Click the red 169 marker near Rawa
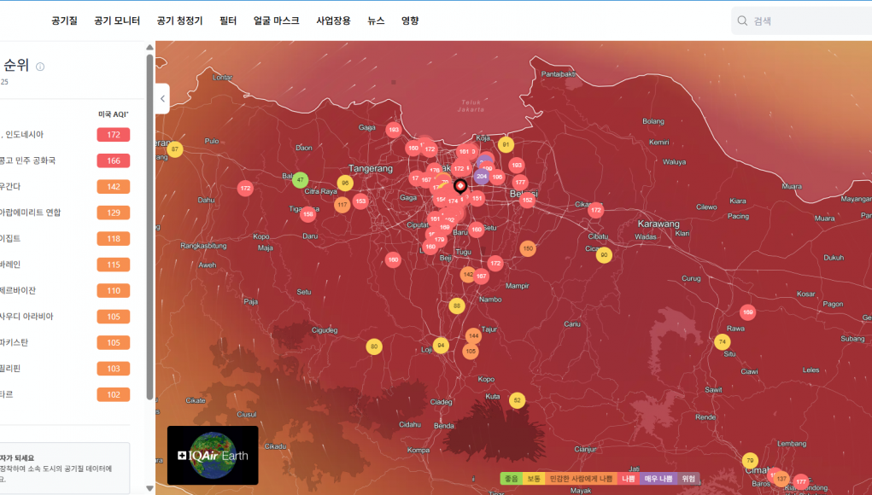 point(748,312)
